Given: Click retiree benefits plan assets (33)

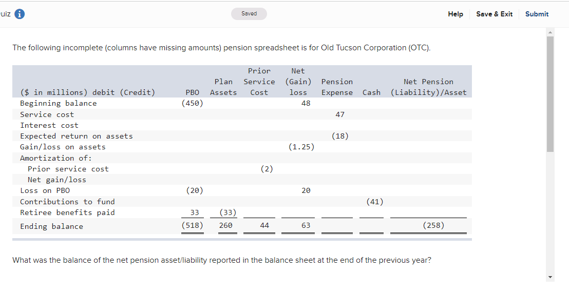Looking at the screenshot, I should tap(228, 212).
